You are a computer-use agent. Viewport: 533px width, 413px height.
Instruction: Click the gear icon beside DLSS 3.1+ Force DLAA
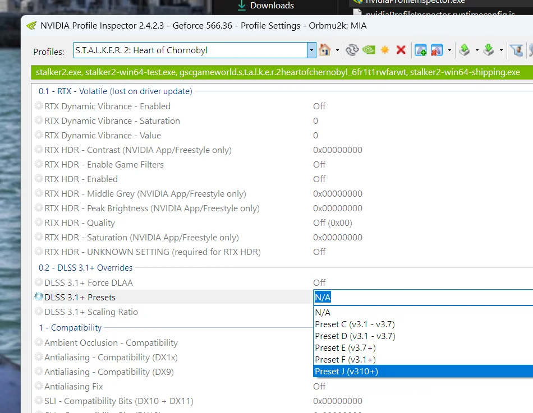pyautogui.click(x=39, y=282)
